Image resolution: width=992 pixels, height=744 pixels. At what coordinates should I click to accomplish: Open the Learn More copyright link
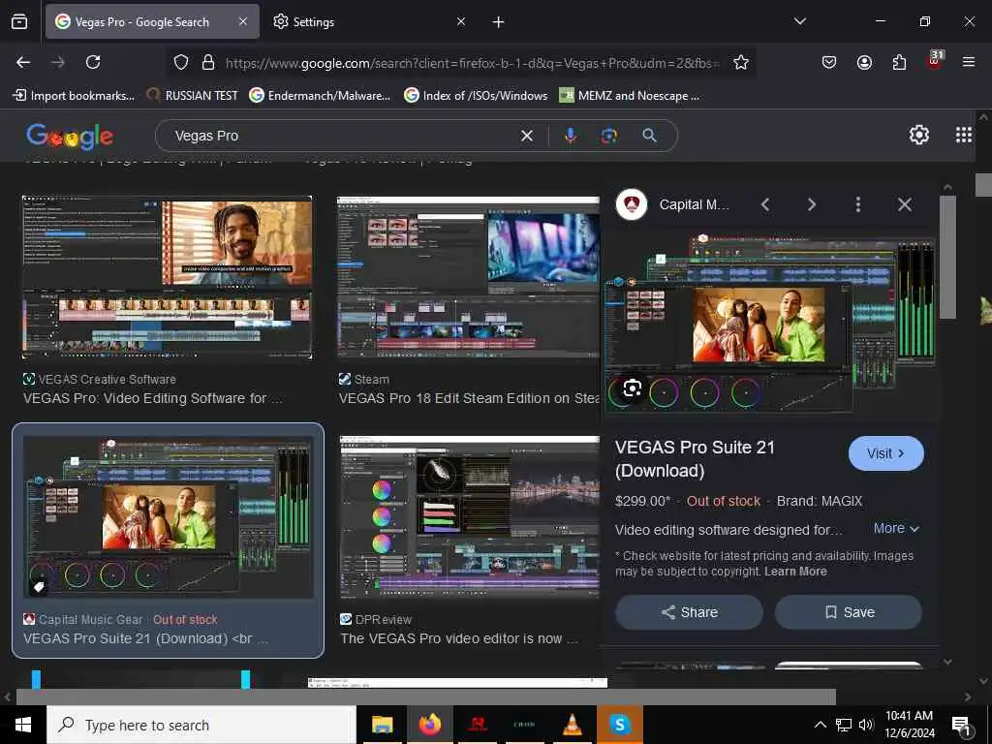[795, 572]
